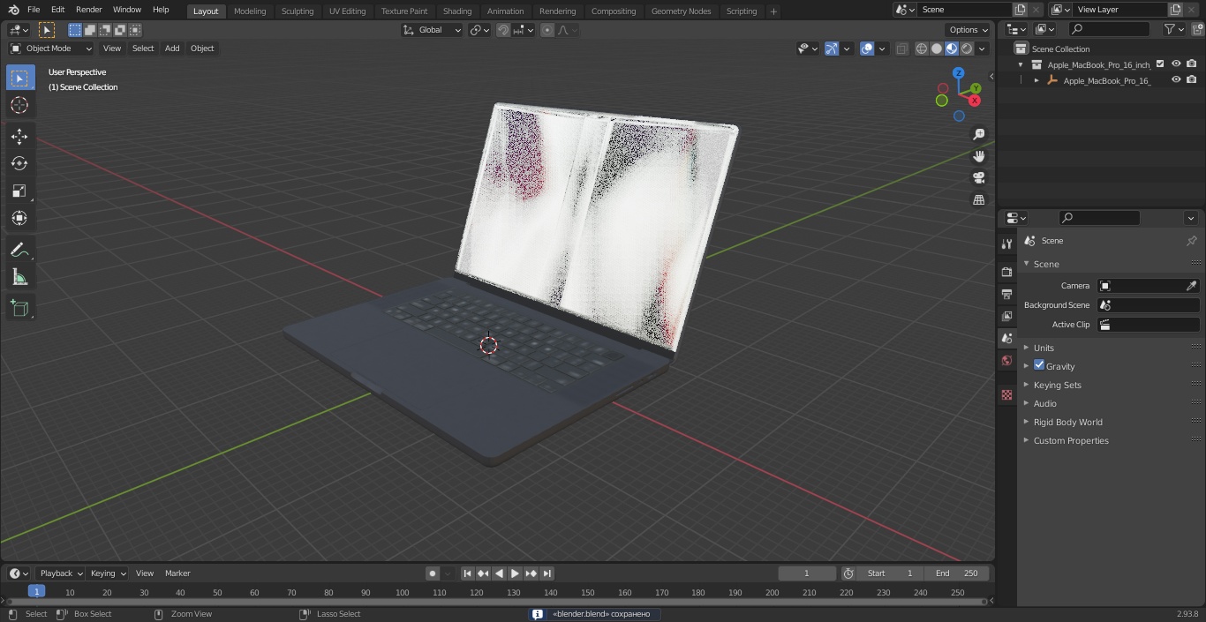The width and height of the screenshot is (1206, 622).
Task: Click the End frame 250 field
Action: (957, 573)
